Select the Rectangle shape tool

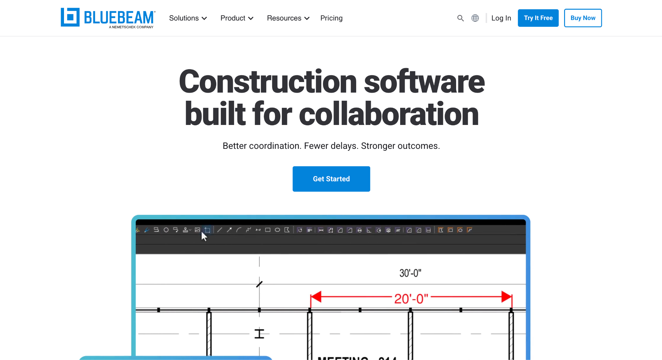(268, 230)
